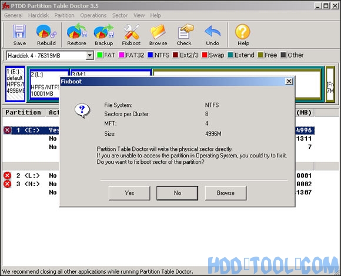Click the red error icon for partition 3 M:
341x276 pixels.
pyautogui.click(x=7, y=184)
